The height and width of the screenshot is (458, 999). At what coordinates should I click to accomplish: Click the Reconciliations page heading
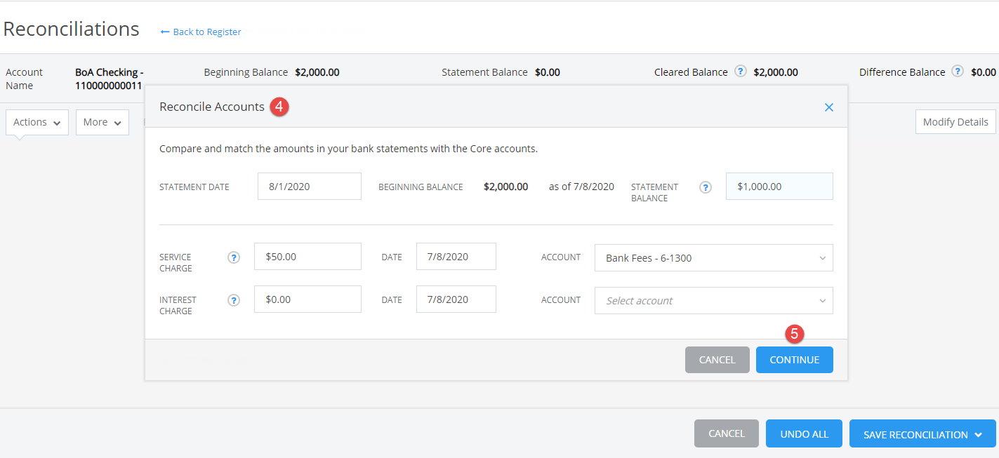(x=72, y=29)
